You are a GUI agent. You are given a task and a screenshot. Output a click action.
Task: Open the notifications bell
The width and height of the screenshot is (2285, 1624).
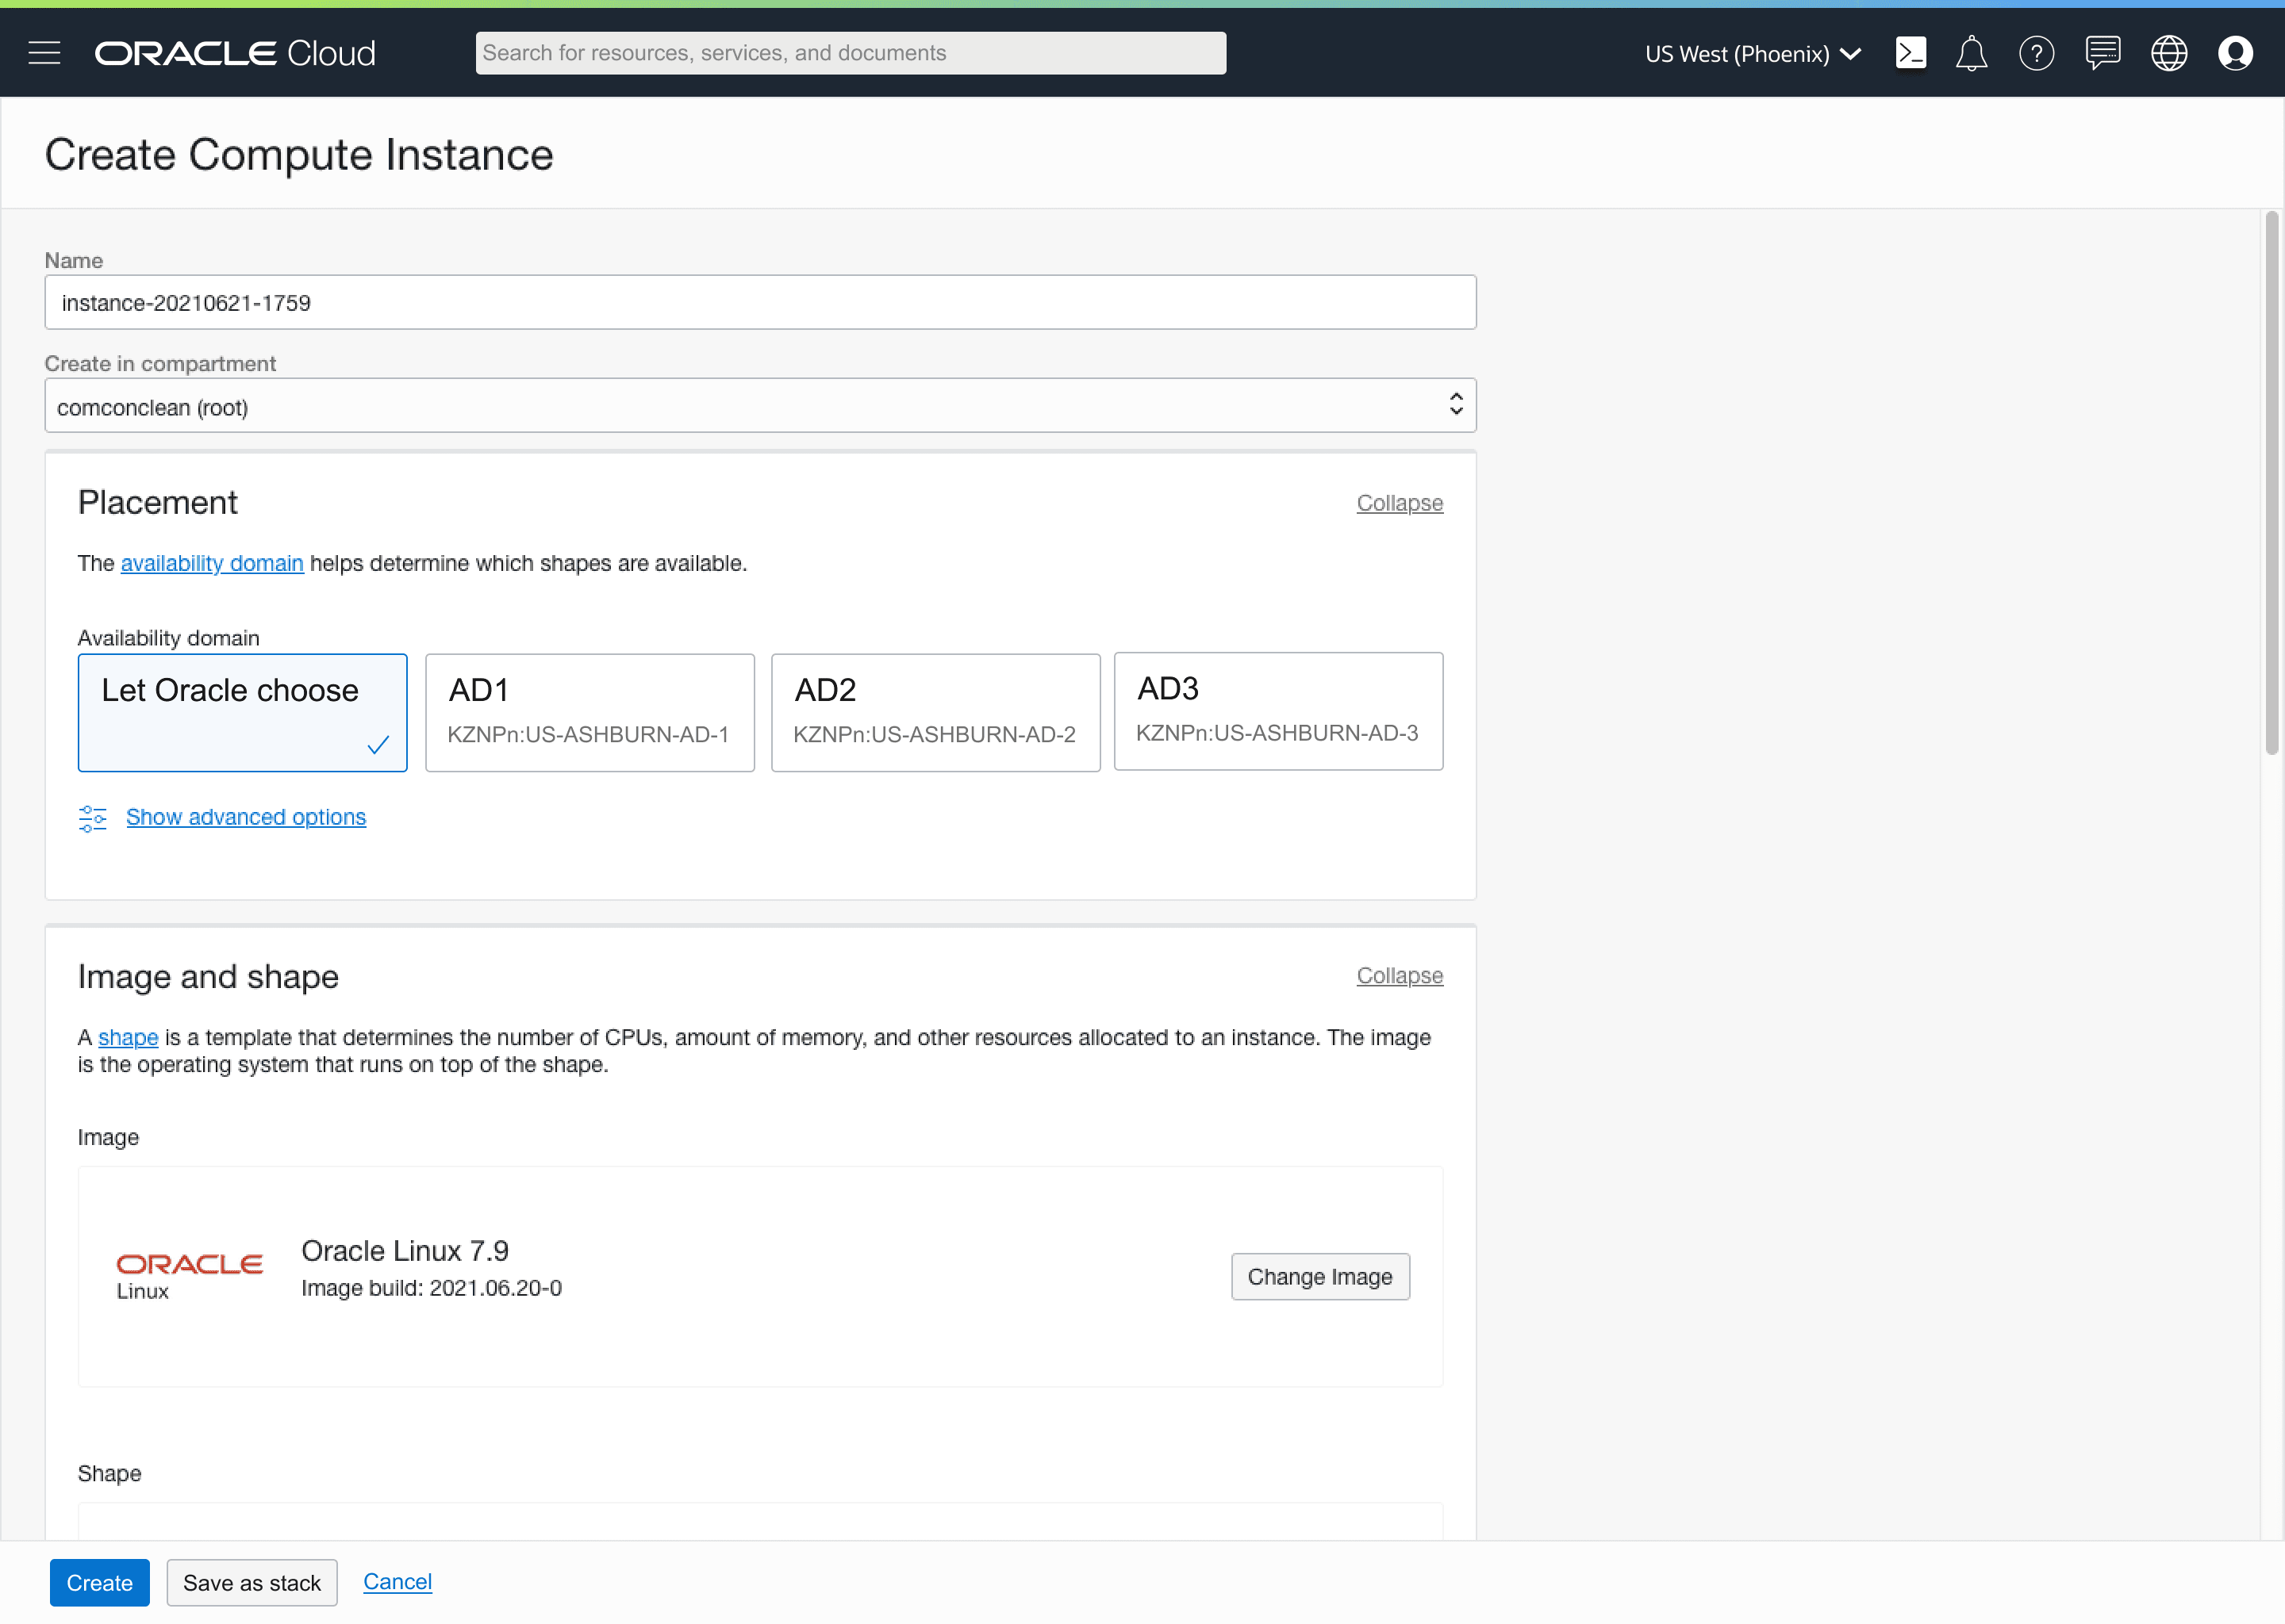pos(1971,53)
